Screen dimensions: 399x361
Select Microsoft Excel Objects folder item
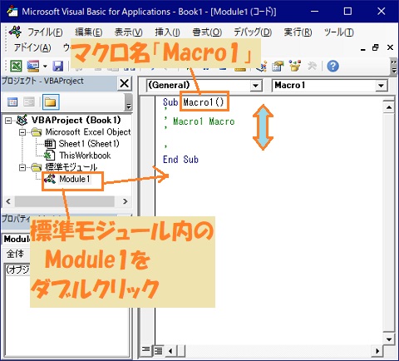click(x=88, y=132)
